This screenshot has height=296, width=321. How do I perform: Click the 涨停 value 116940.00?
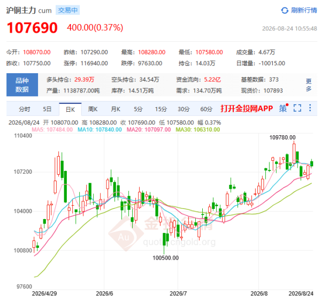click(94, 64)
